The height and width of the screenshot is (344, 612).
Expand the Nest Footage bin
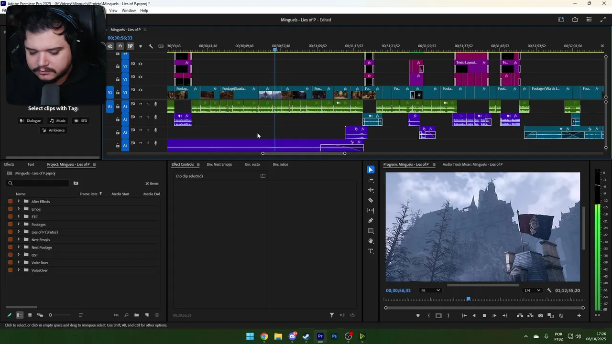(19, 247)
